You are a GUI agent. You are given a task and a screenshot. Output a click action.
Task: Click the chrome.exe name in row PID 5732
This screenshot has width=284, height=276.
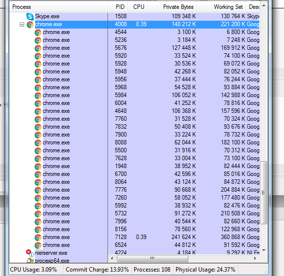[x=56, y=214]
